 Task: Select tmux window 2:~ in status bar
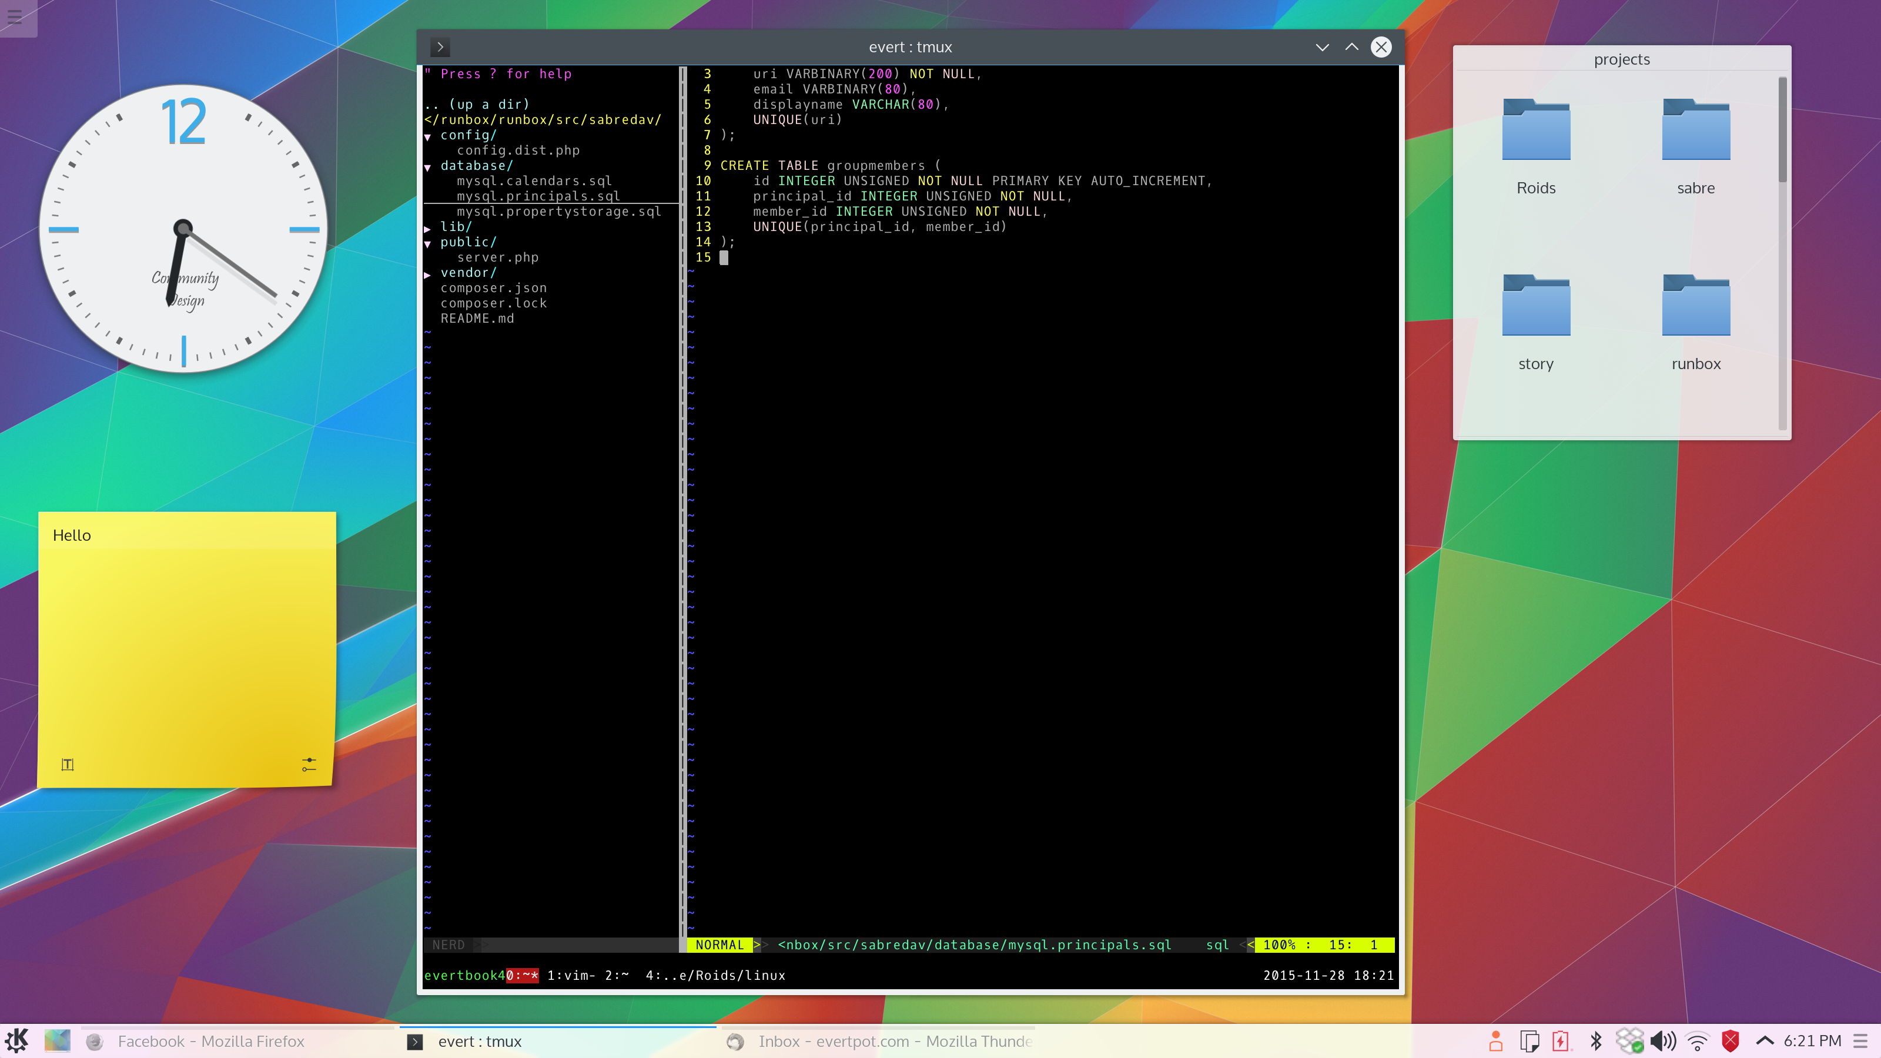coord(616,976)
